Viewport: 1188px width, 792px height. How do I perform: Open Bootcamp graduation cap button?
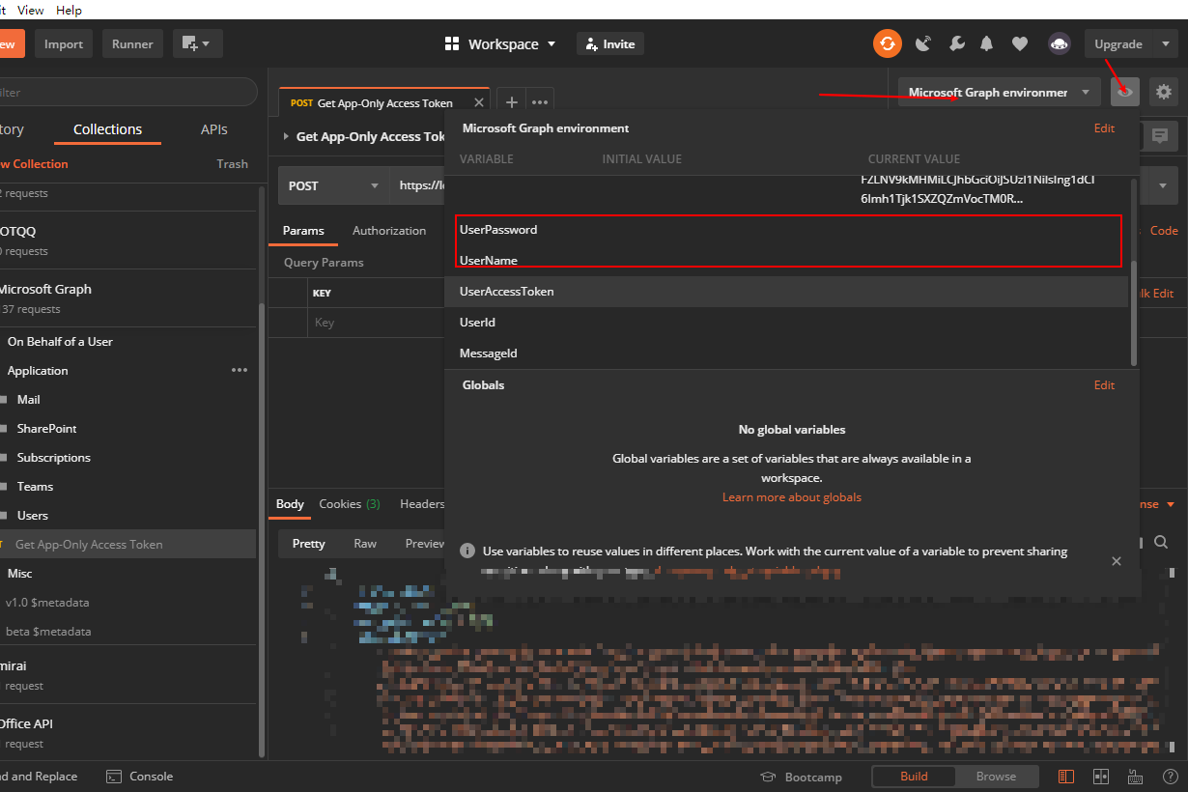[x=801, y=777]
